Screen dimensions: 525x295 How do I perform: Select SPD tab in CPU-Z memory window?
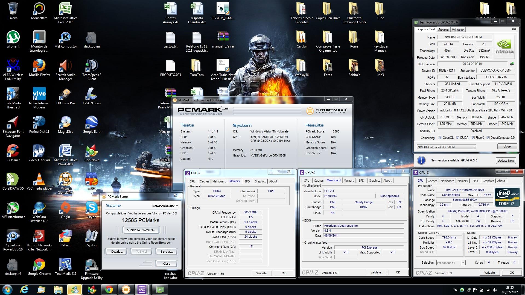[247, 181]
